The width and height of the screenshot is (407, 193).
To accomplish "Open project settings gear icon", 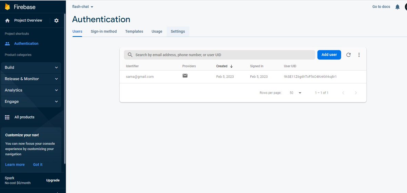I will (56, 20).
